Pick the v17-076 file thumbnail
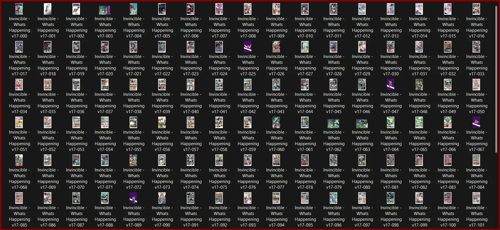Screen dimensions: 500x230 tap(248, 160)
